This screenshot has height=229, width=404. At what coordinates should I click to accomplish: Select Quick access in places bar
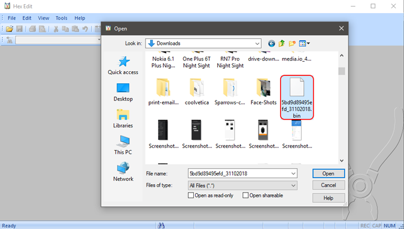tap(123, 65)
